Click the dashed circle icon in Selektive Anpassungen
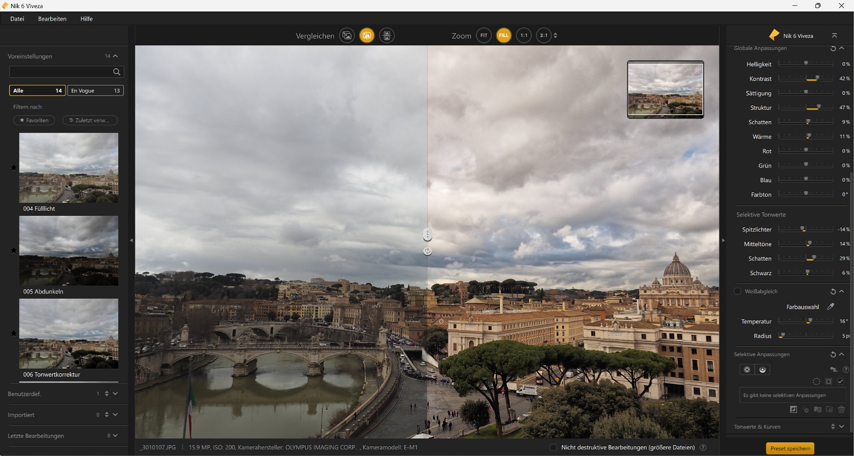 816,381
